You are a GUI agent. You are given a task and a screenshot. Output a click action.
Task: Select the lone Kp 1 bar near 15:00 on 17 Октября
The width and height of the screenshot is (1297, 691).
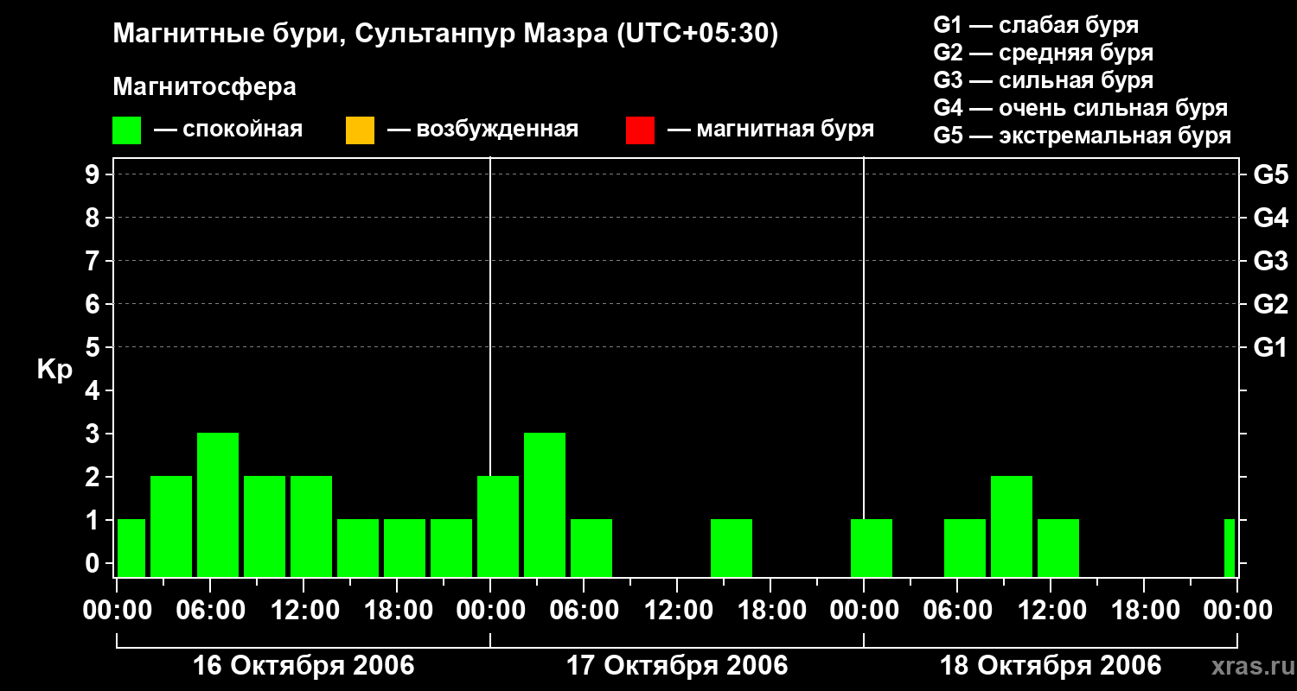[x=732, y=548]
